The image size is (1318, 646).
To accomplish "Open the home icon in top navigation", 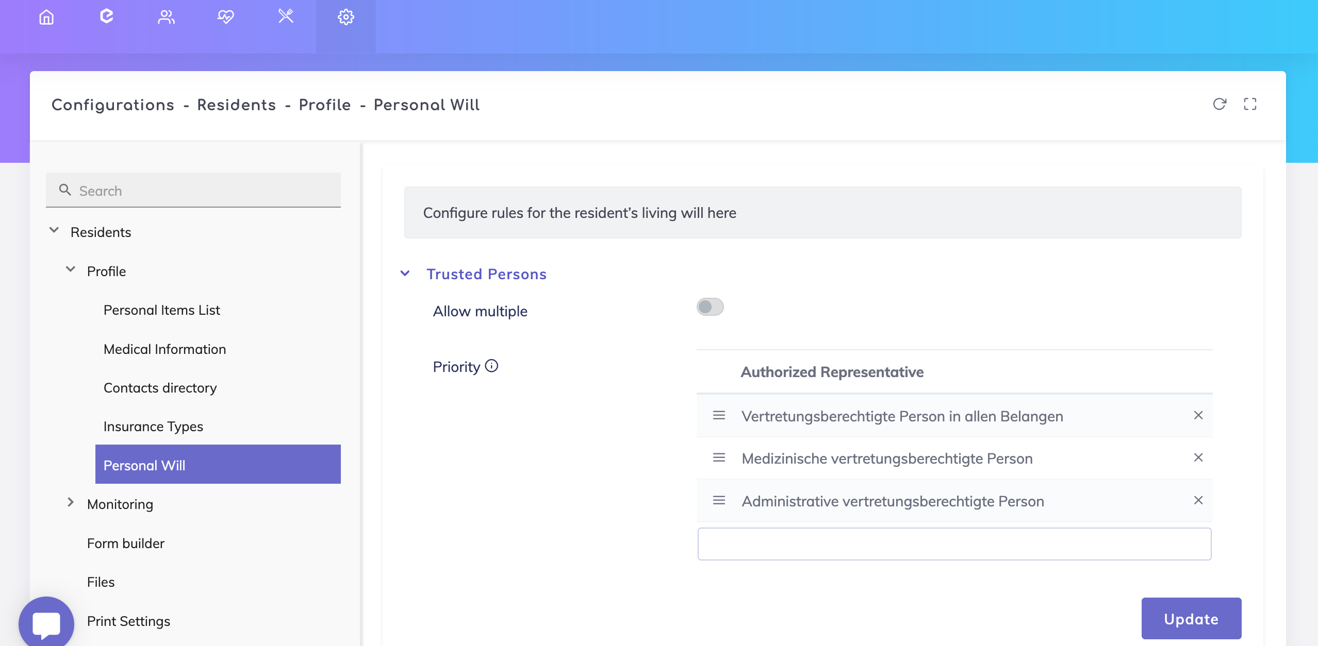I will 46,18.
